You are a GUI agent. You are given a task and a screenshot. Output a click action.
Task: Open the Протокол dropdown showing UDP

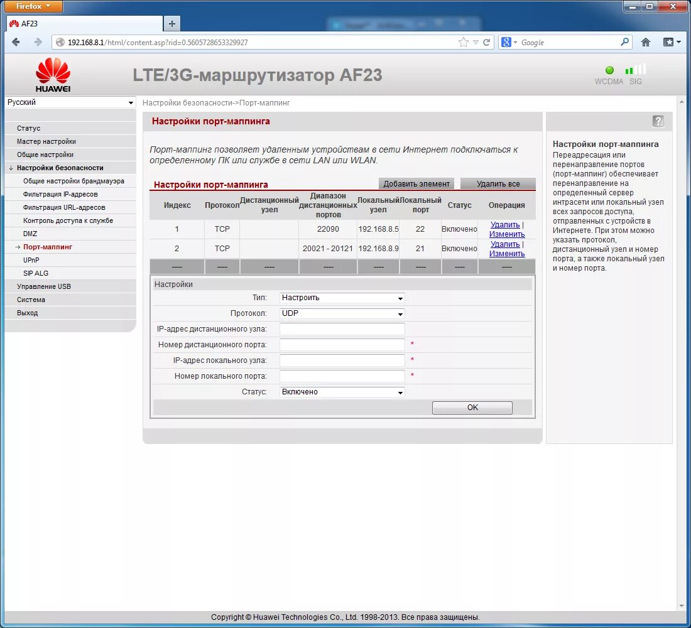tap(342, 313)
